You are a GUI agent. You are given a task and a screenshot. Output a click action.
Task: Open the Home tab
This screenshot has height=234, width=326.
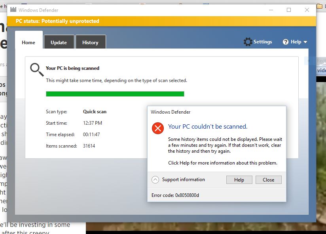[x=29, y=40]
